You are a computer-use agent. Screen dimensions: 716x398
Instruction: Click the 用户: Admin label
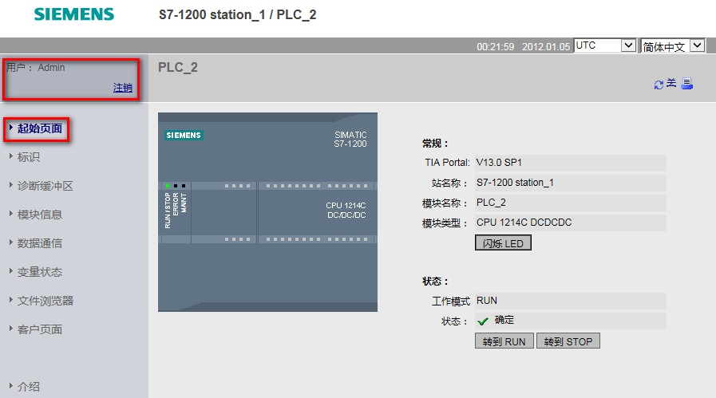pyautogui.click(x=36, y=68)
